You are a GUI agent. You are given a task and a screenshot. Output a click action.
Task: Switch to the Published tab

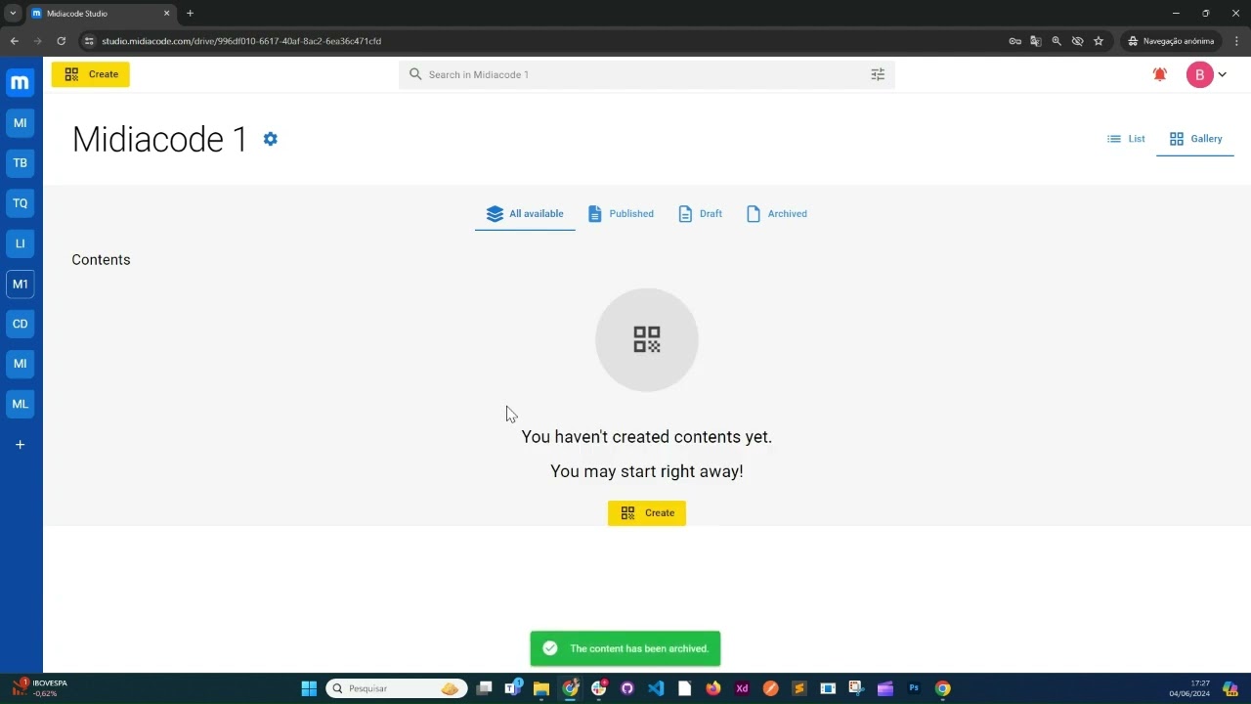click(621, 214)
